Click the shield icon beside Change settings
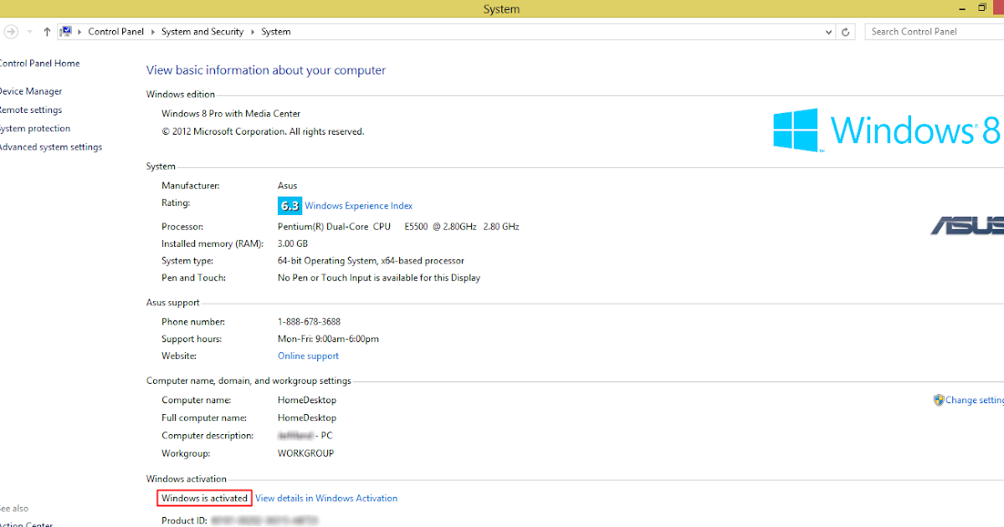 939,400
